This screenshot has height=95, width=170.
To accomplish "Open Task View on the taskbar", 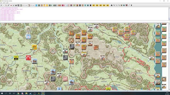I will click(x=14, y=93).
